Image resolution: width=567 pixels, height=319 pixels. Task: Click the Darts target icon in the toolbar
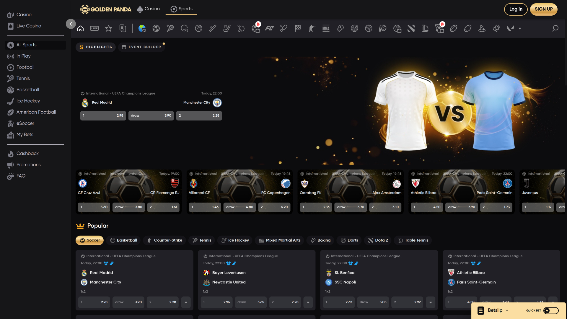tap(354, 28)
